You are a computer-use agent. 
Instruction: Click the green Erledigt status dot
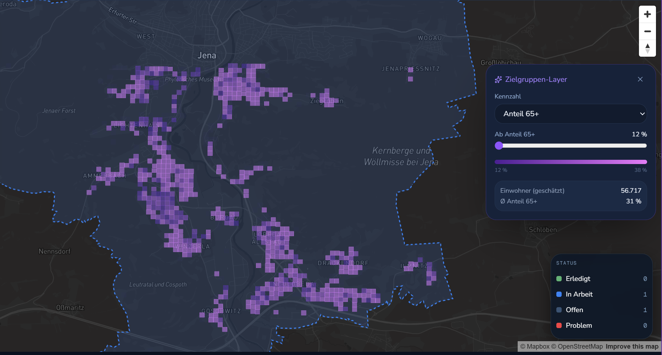pyautogui.click(x=559, y=279)
